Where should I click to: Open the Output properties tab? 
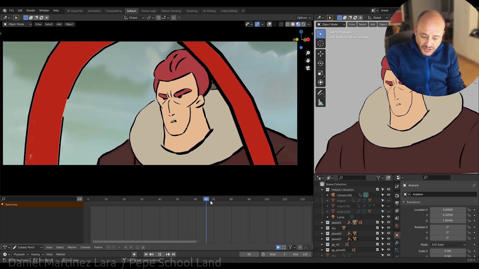coord(397,203)
